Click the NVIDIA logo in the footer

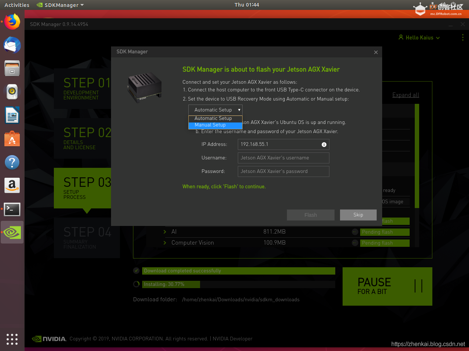tap(49, 339)
